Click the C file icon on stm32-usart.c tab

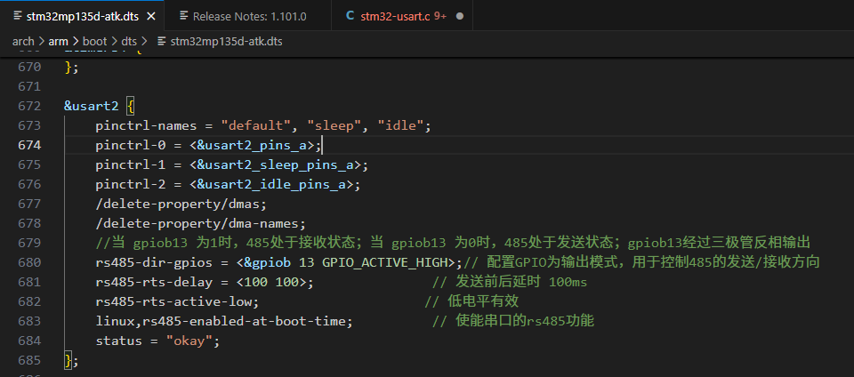(x=350, y=16)
